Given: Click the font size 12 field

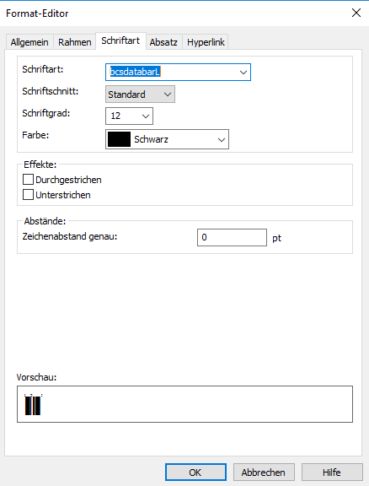Looking at the screenshot, I should tap(123, 116).
